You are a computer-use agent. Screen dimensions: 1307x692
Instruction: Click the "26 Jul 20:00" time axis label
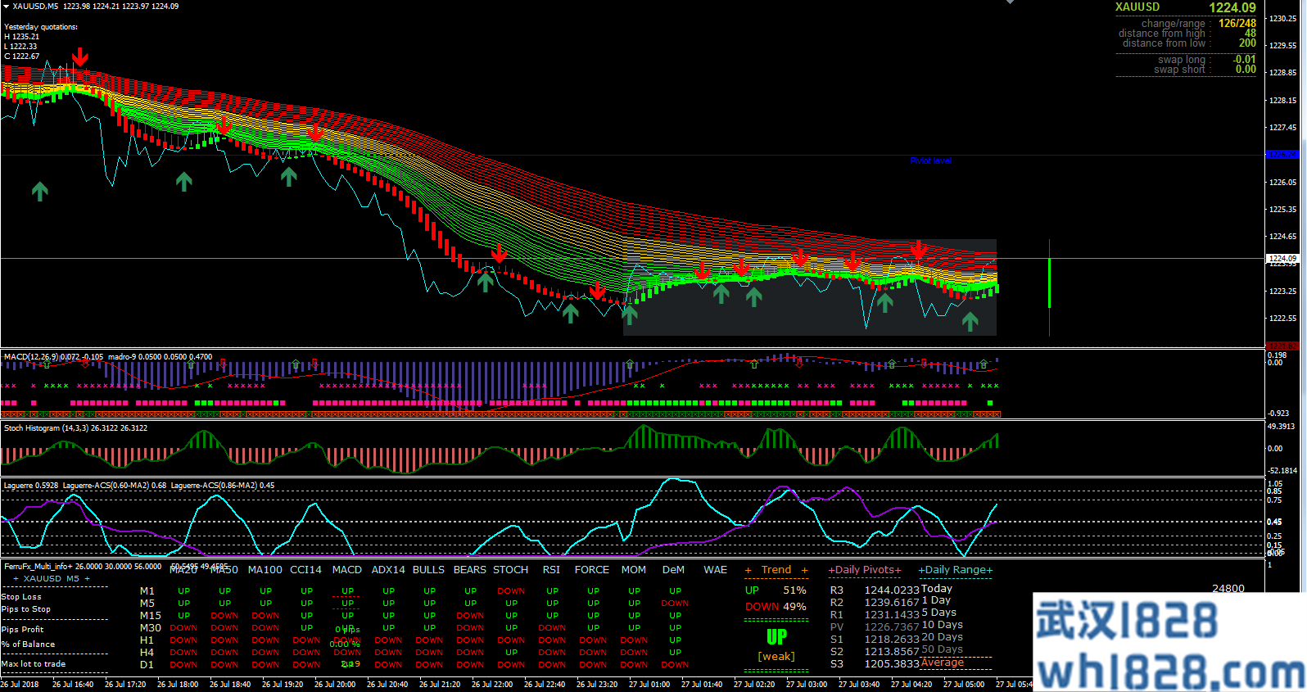[335, 685]
